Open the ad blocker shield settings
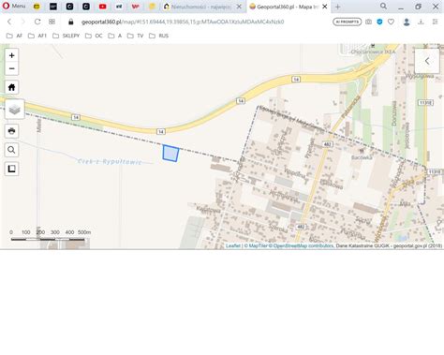Screen dimensions: 444x355 pos(379,22)
